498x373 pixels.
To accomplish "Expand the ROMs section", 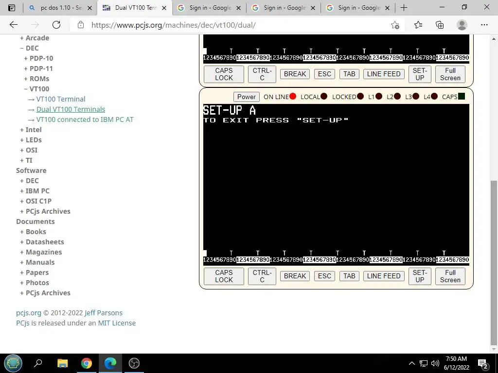I will click(x=36, y=79).
